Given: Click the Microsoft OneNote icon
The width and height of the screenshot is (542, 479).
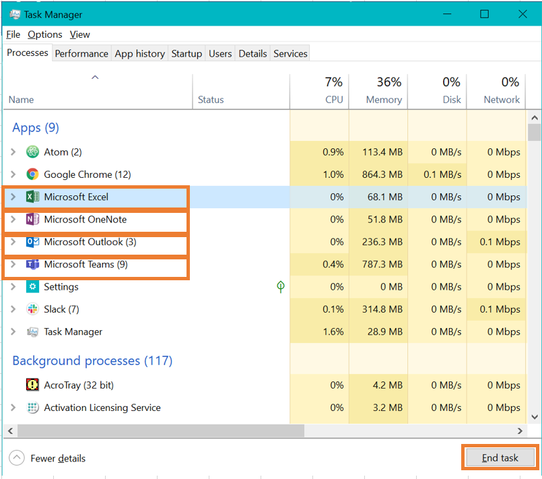Looking at the screenshot, I should pos(32,219).
